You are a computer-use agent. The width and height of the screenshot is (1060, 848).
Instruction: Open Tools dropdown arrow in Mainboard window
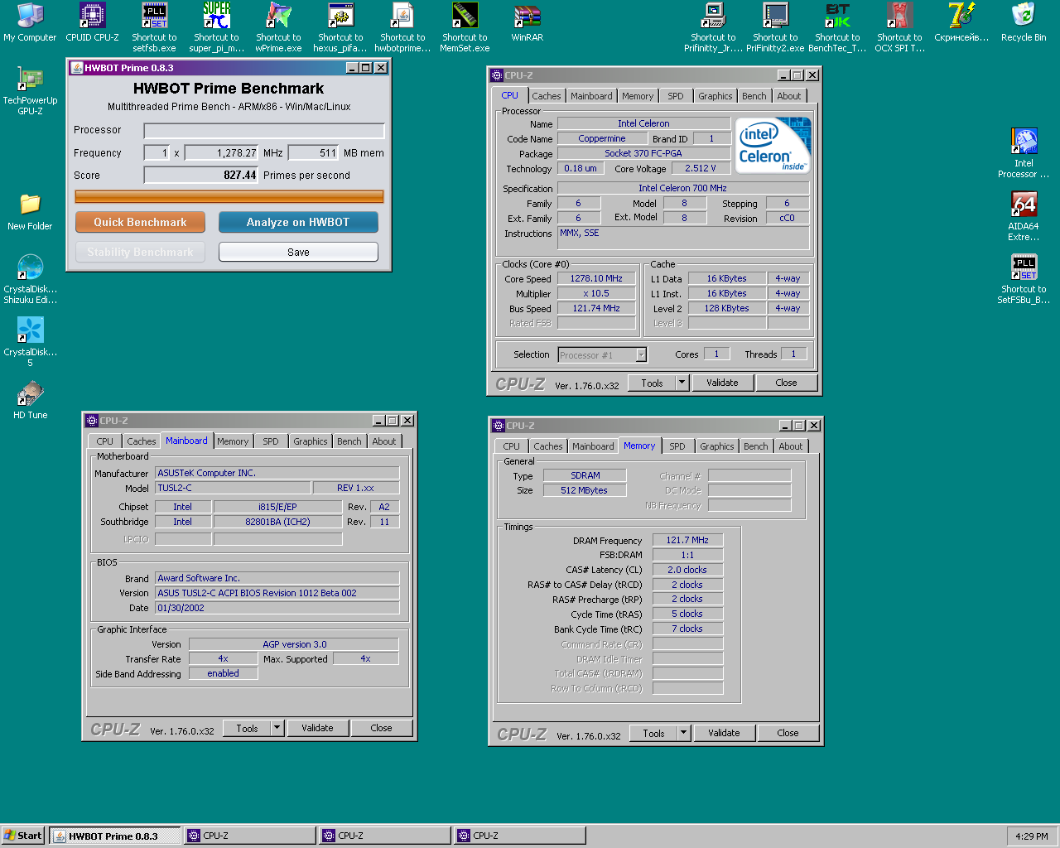click(277, 728)
